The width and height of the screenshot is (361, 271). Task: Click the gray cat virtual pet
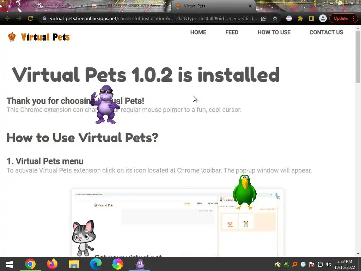84,238
